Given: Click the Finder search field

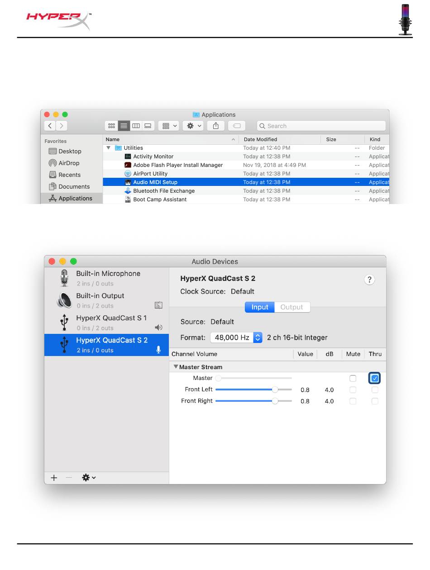Looking at the screenshot, I should [x=321, y=126].
